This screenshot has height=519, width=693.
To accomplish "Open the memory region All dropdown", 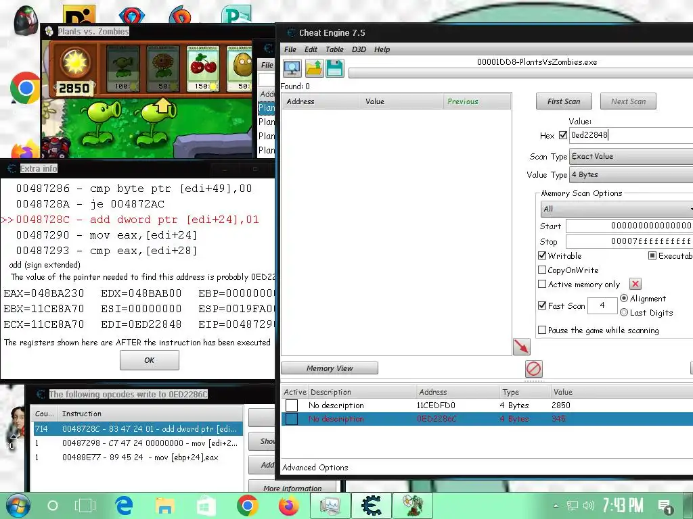I will [x=617, y=209].
